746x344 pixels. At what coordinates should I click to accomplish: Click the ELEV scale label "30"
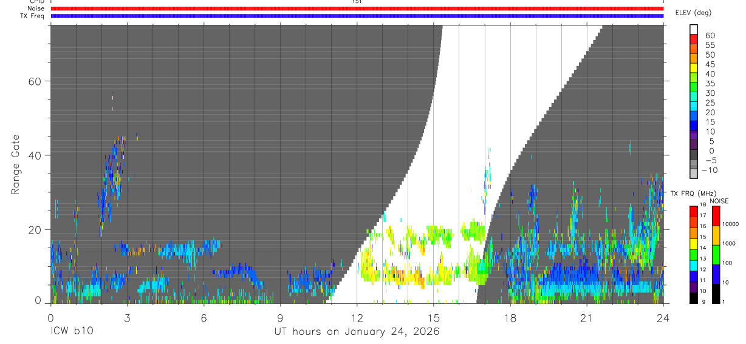point(709,93)
